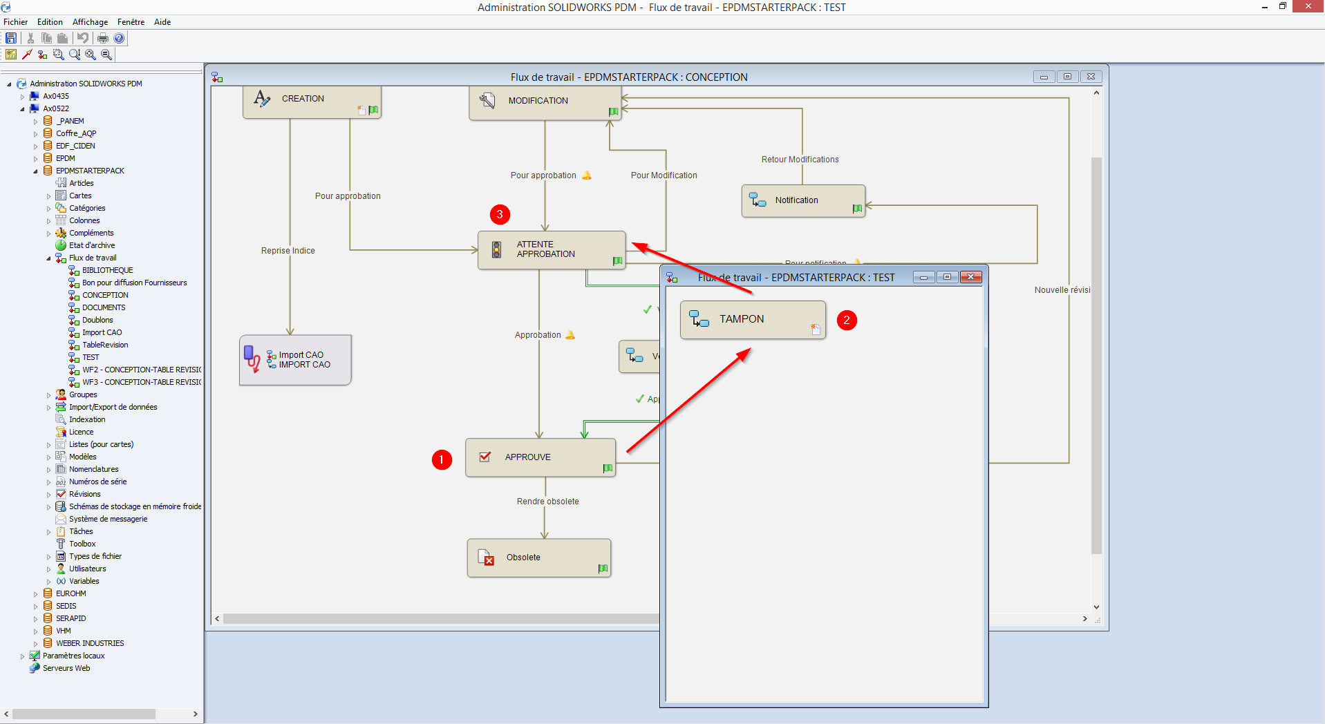
Task: Click the Etat d'archive green icon
Action: (61, 245)
